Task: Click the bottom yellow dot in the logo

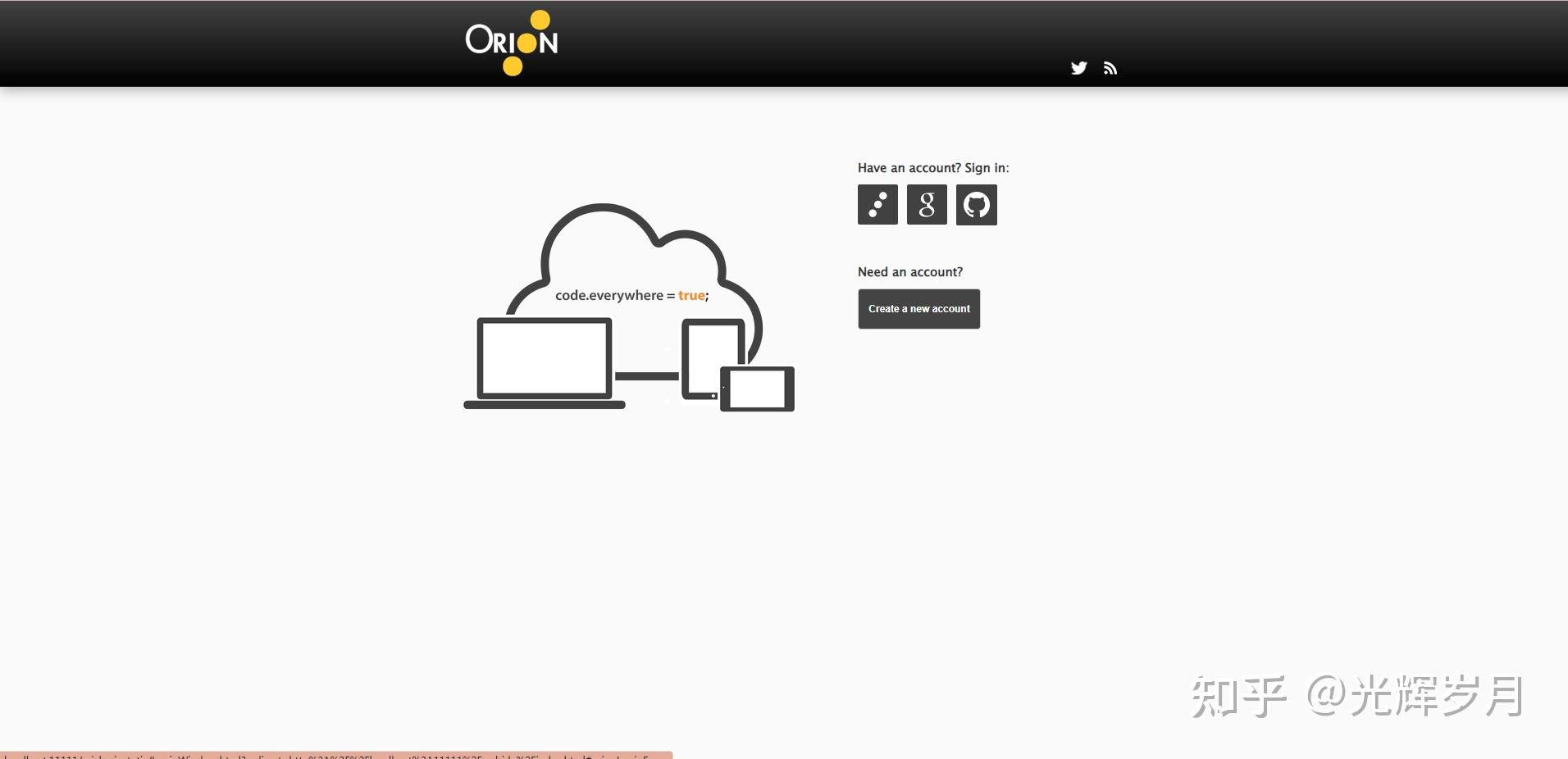Action: pos(513,66)
